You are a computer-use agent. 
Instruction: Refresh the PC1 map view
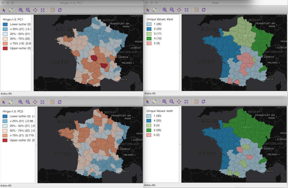[x=59, y=10]
